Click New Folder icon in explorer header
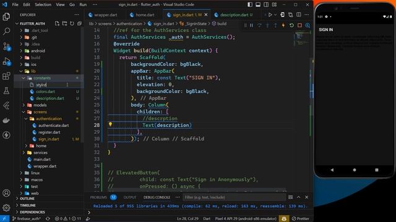The height and width of the screenshot is (222, 396). [64, 23]
